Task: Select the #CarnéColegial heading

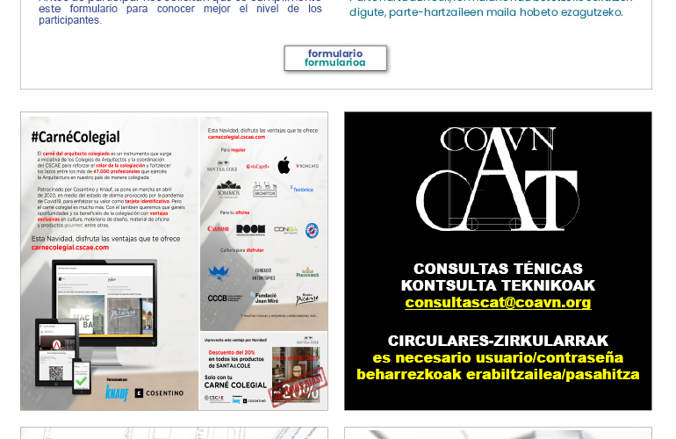Action: pyautogui.click(x=76, y=137)
